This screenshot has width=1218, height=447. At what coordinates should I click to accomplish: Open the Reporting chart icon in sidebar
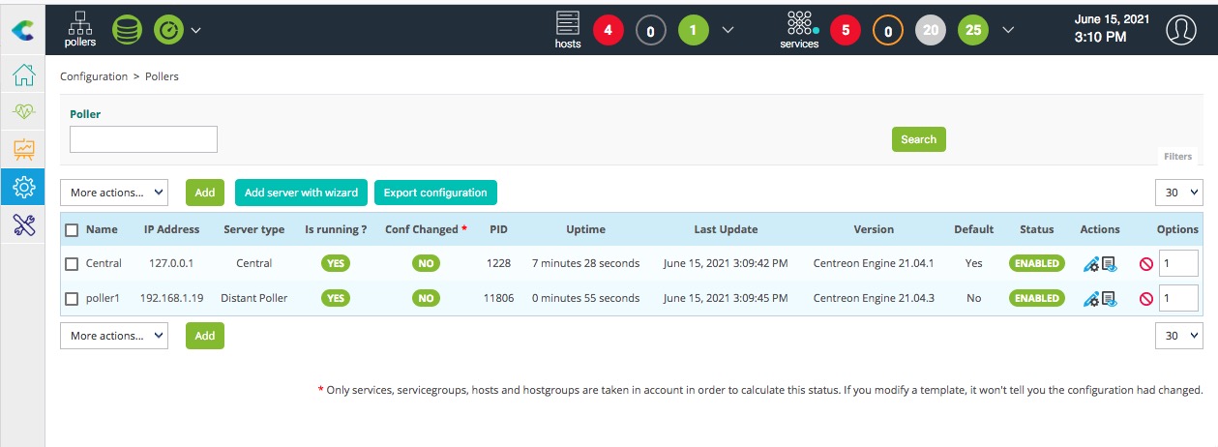point(23,148)
